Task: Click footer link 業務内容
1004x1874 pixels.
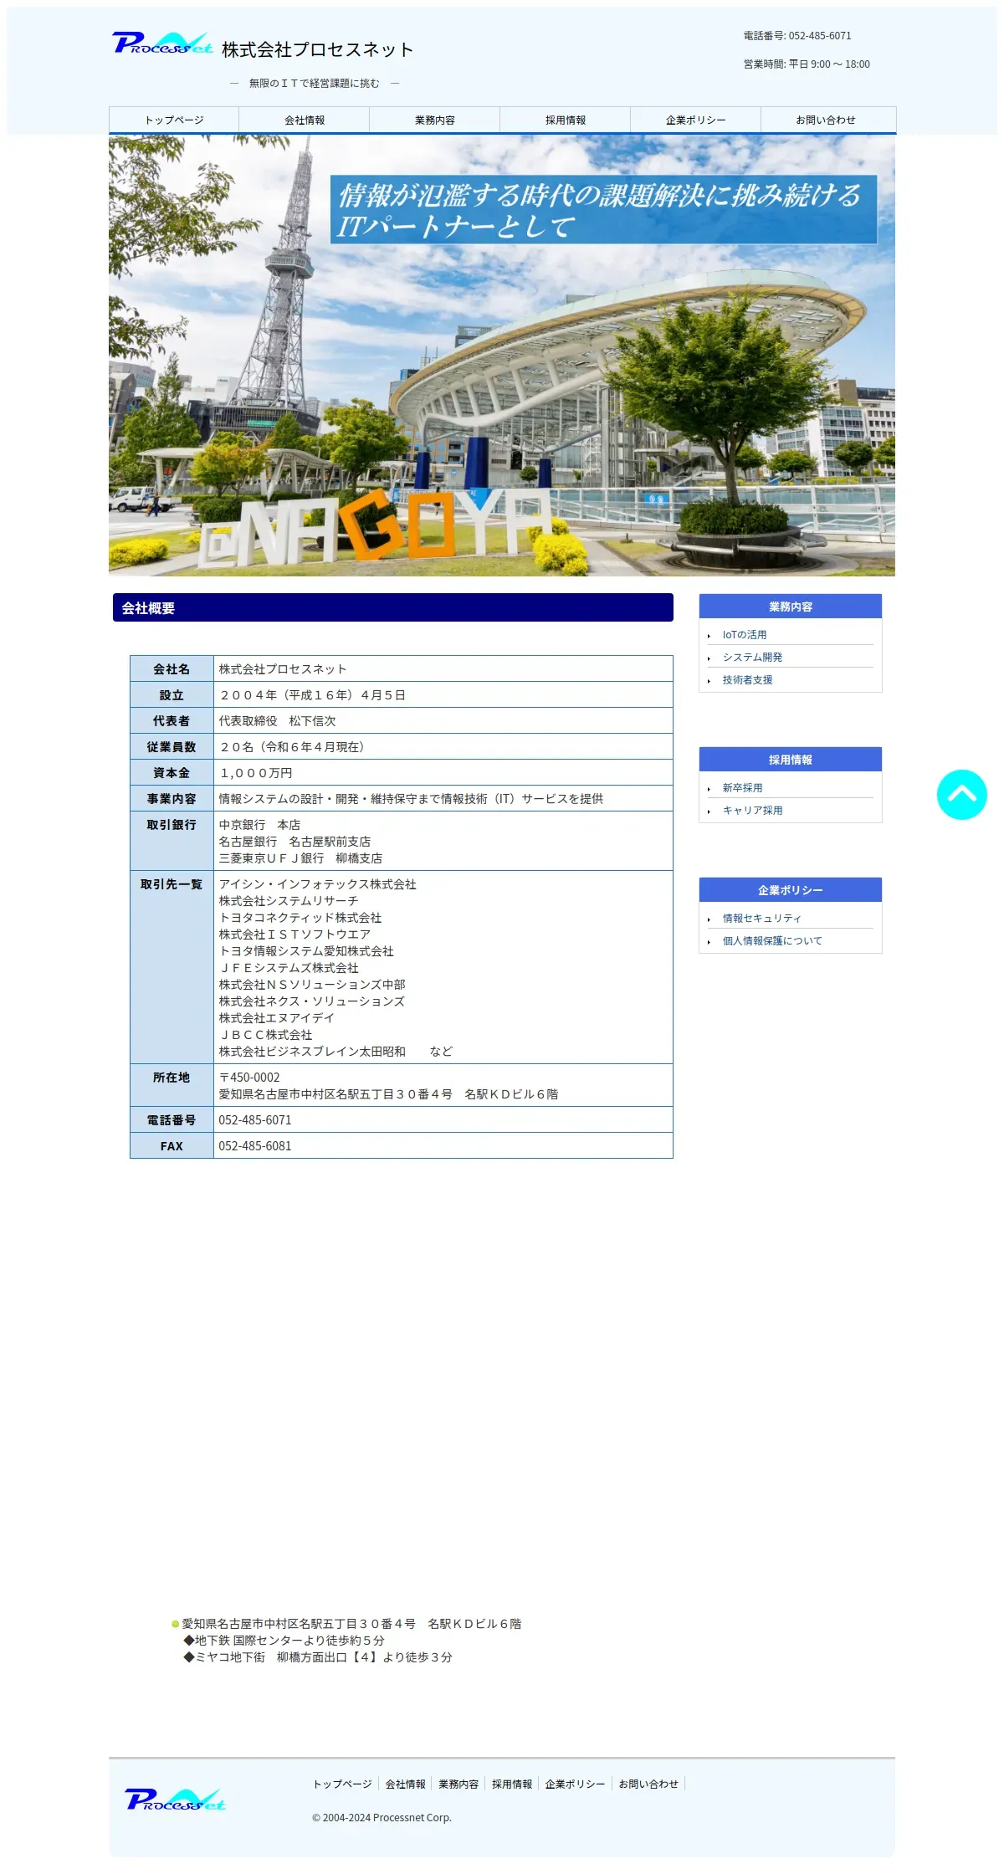Action: point(458,1784)
